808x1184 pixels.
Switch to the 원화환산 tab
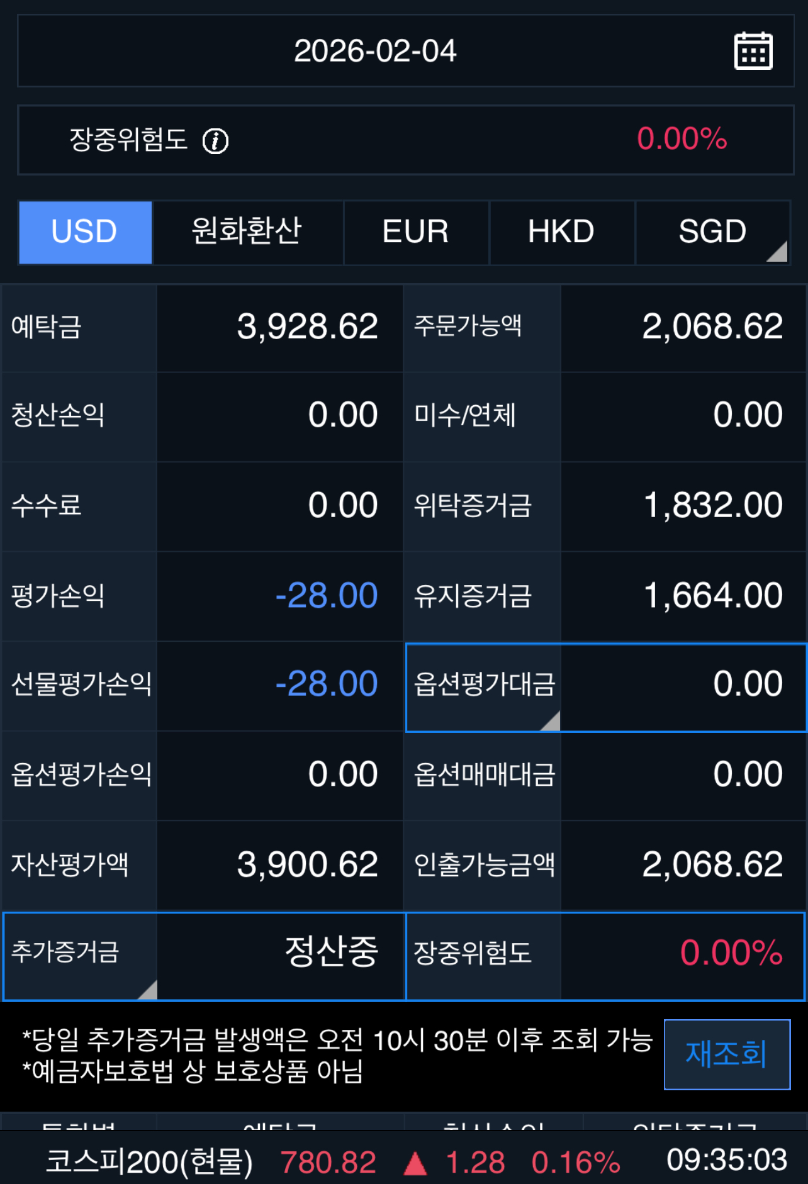[247, 232]
